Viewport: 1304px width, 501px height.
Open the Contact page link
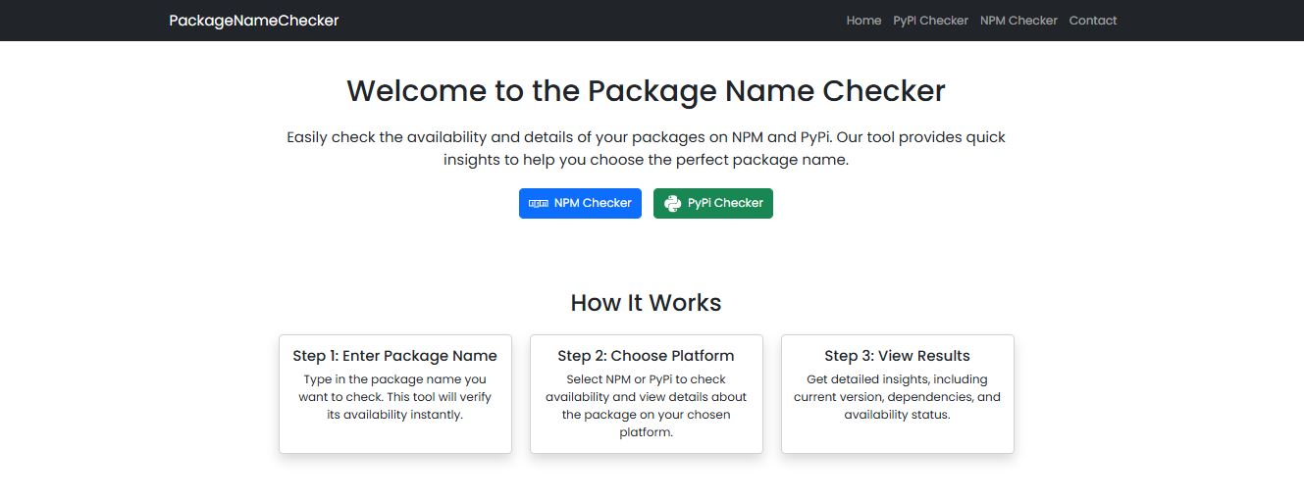1093,21
